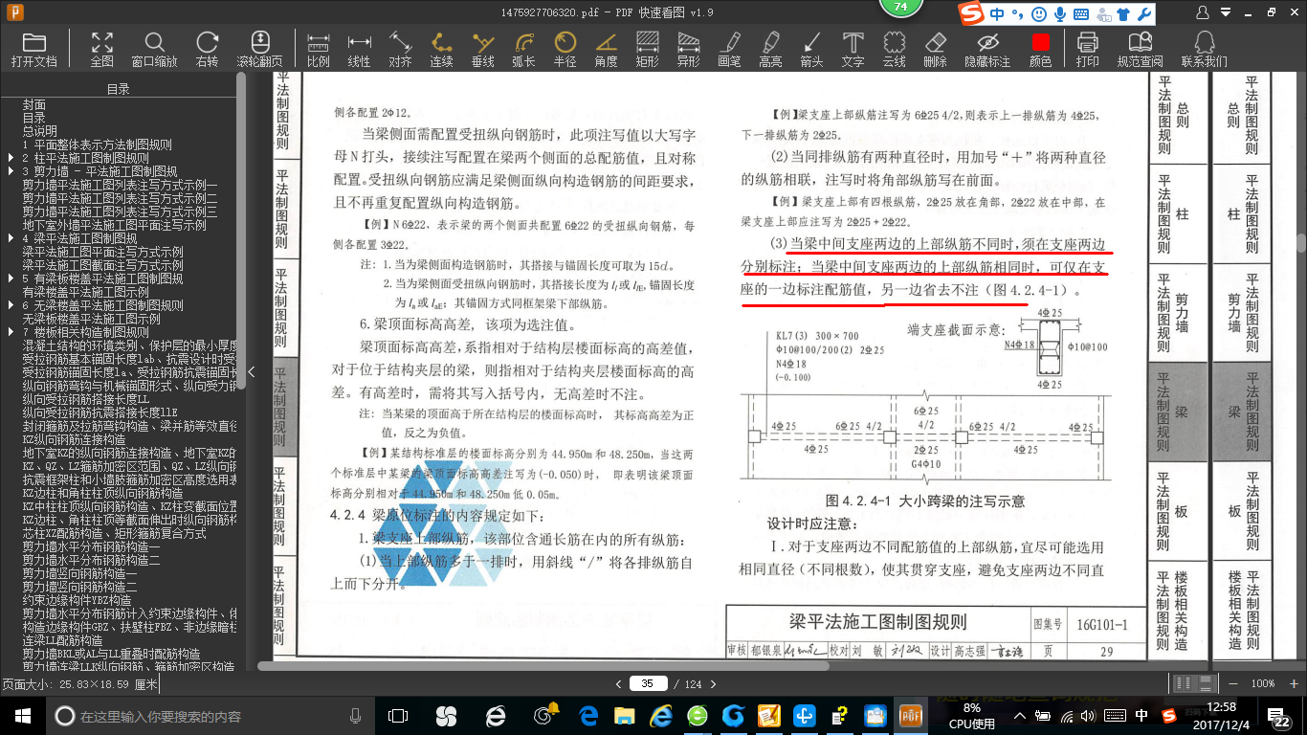Viewport: 1307px width, 735px height.
Task: Select the 线性 linear measure tool
Action: 359,49
